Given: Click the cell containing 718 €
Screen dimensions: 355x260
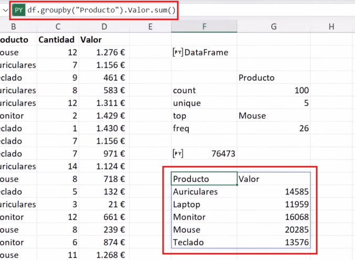Looking at the screenshot, I should click(104, 179).
